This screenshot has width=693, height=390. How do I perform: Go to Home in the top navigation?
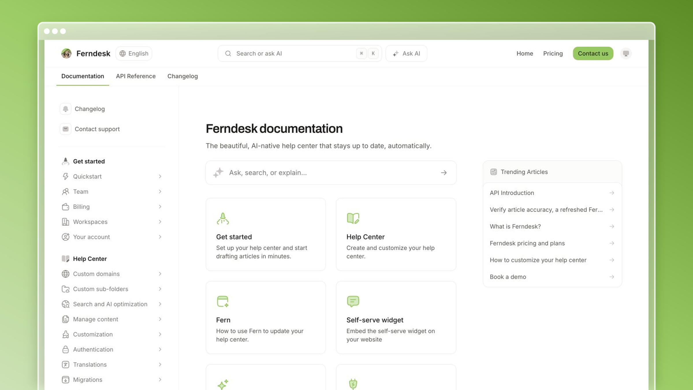pos(525,53)
